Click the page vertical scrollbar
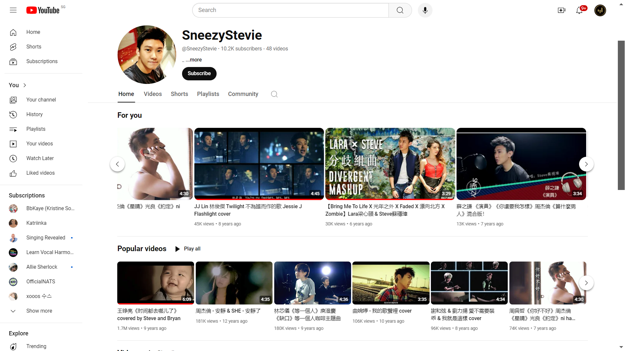Viewport: 625px width, 351px height. (621, 115)
